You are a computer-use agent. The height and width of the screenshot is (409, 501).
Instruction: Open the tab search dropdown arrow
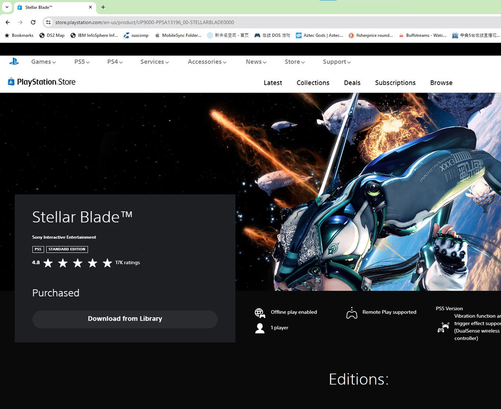click(x=7, y=7)
